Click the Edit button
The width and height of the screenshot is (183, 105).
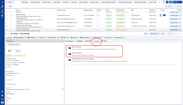(x=146, y=34)
